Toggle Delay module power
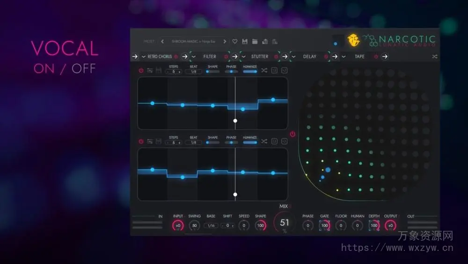This screenshot has width=468, height=264. [326, 57]
